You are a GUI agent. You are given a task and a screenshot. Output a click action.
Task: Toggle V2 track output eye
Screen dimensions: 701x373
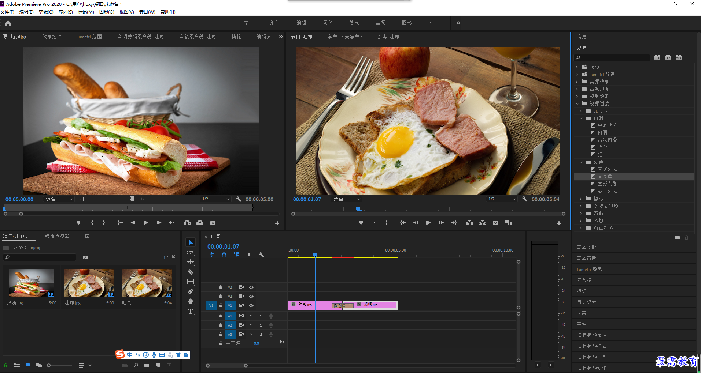click(251, 296)
